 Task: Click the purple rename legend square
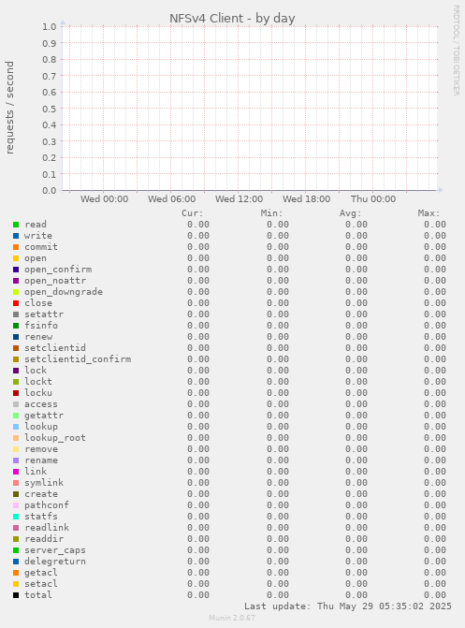coord(16,460)
